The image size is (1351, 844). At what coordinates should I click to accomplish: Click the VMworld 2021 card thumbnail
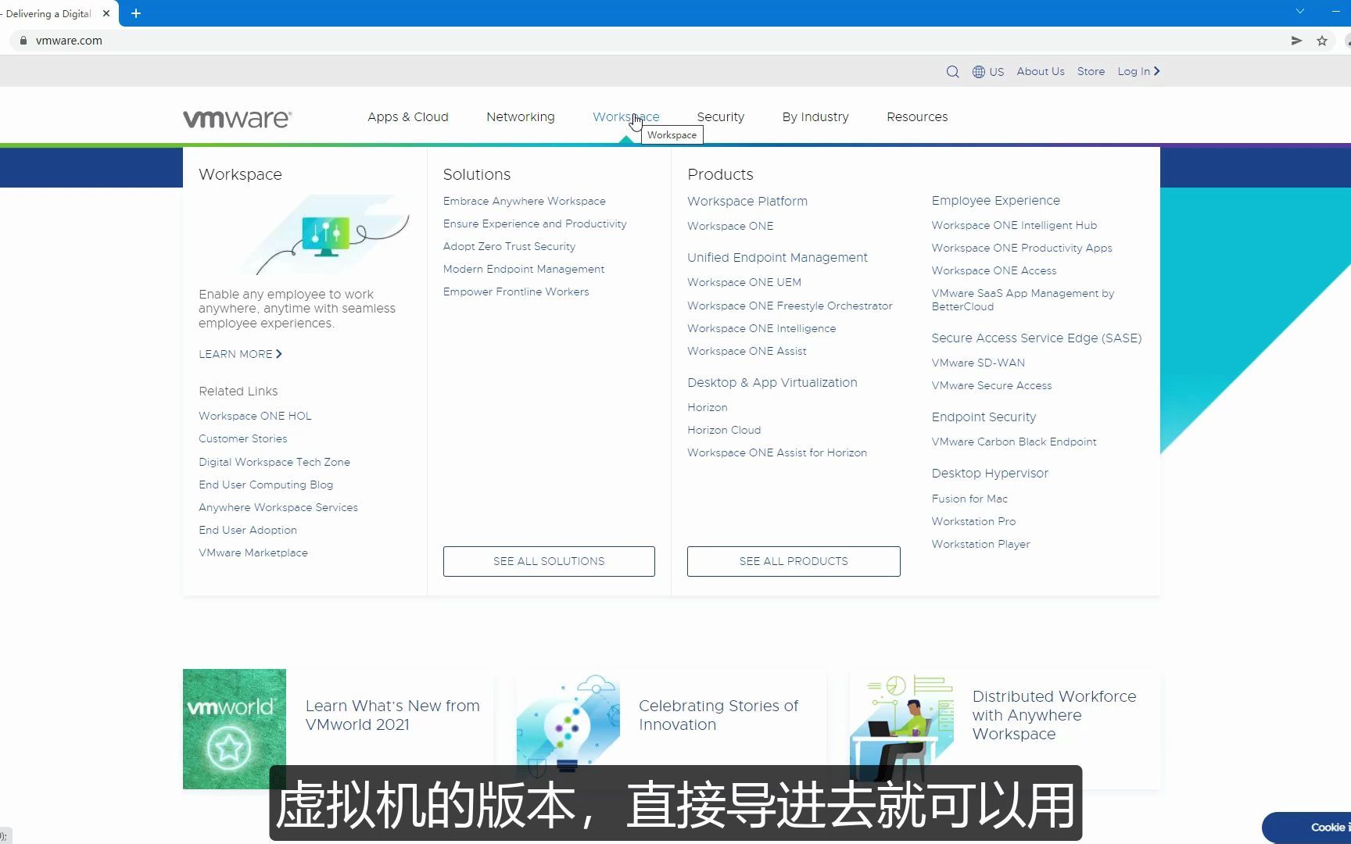pyautogui.click(x=235, y=729)
